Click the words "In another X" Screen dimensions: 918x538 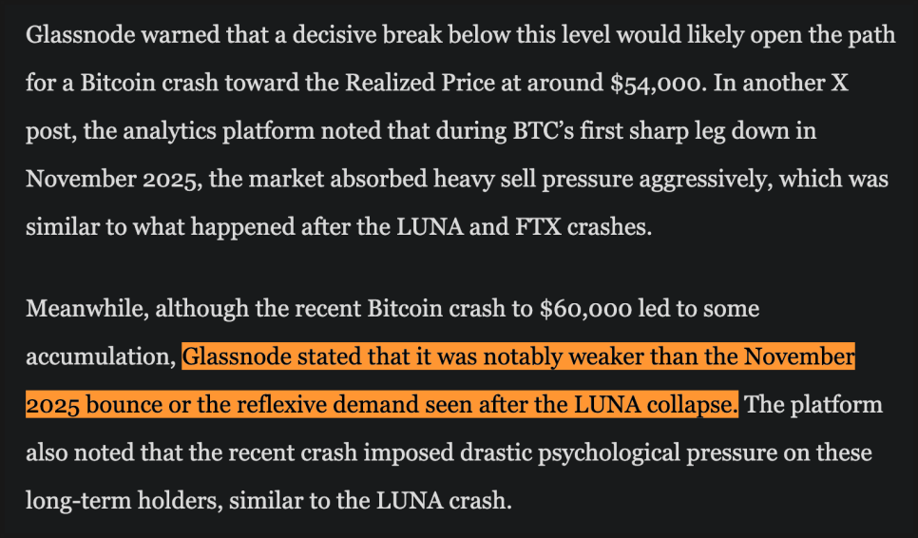point(781,84)
